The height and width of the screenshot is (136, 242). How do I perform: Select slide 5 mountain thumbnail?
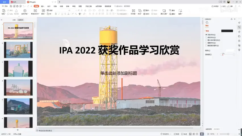18,106
